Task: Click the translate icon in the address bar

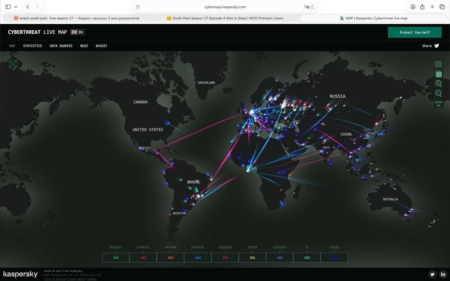Action: (306, 7)
